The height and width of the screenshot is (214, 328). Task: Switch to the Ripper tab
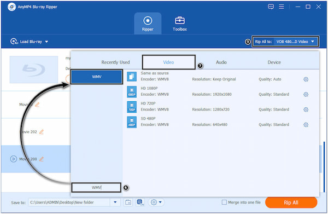coord(148,24)
